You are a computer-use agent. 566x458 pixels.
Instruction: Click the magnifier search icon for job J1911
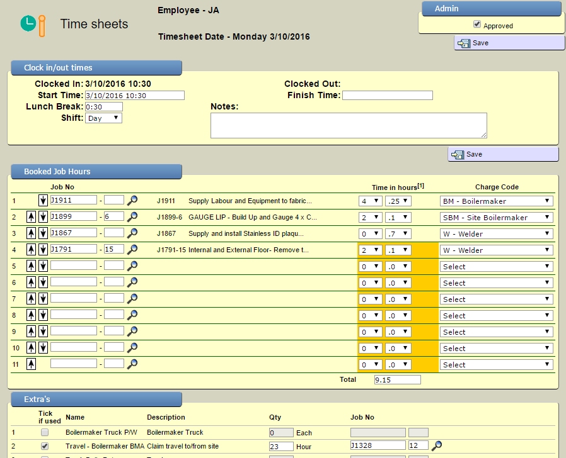point(132,201)
